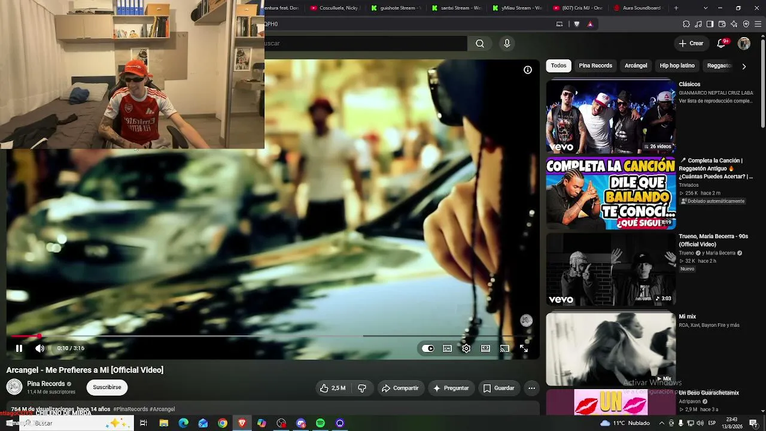
Task: Open Pina Records channel name link
Action: click(46, 384)
